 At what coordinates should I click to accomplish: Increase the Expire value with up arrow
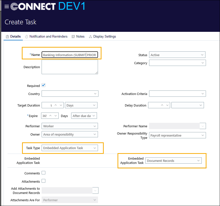[51, 116]
